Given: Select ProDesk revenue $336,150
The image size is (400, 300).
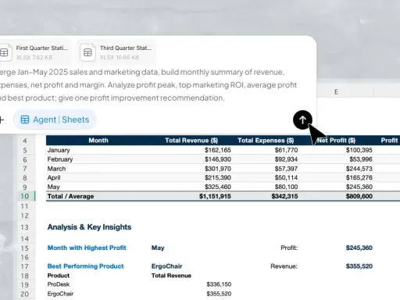Looking at the screenshot, I should coord(219,284).
